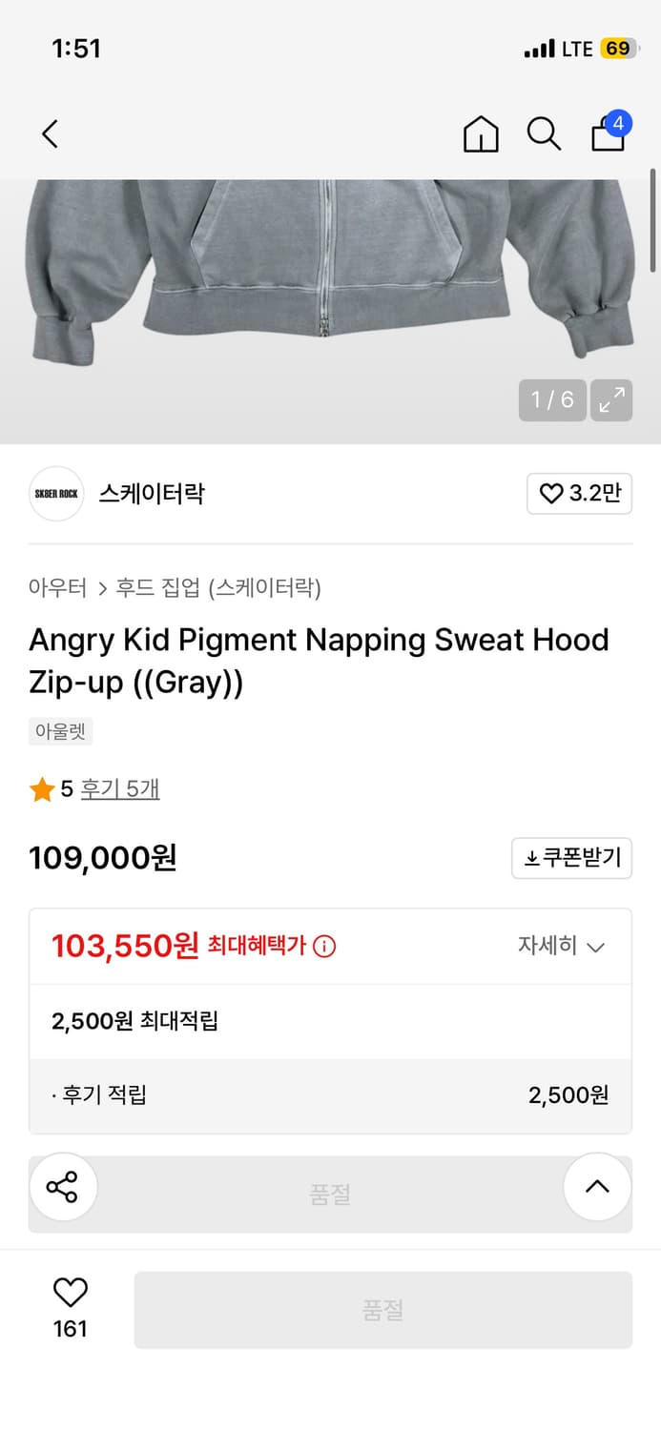Open the shopping cart with 4 items

[x=608, y=134]
